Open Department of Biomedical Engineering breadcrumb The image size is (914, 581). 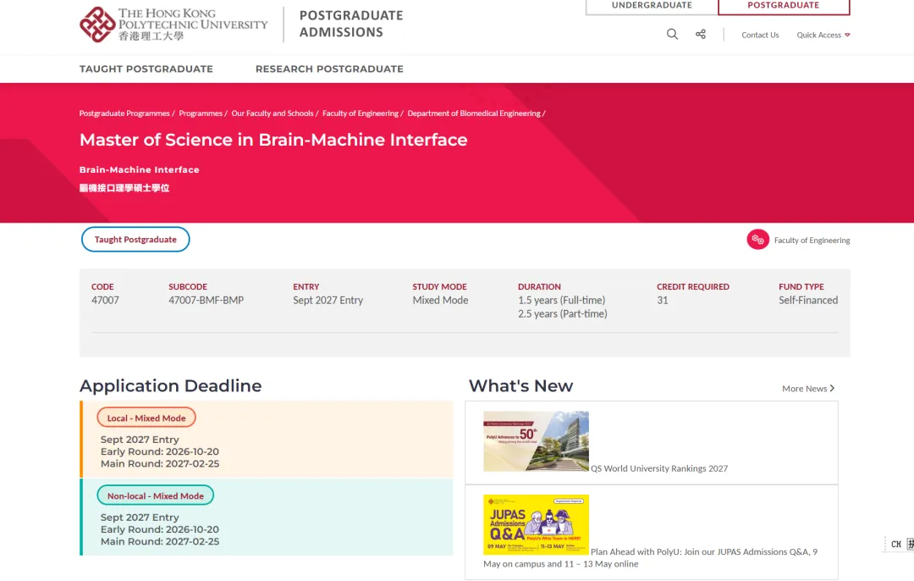coord(474,113)
